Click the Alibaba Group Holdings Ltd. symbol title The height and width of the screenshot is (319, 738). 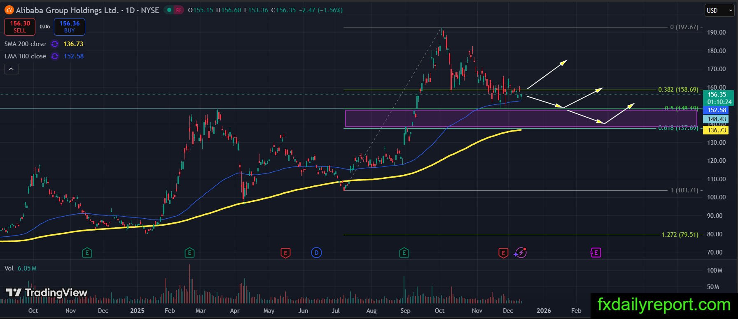point(67,10)
